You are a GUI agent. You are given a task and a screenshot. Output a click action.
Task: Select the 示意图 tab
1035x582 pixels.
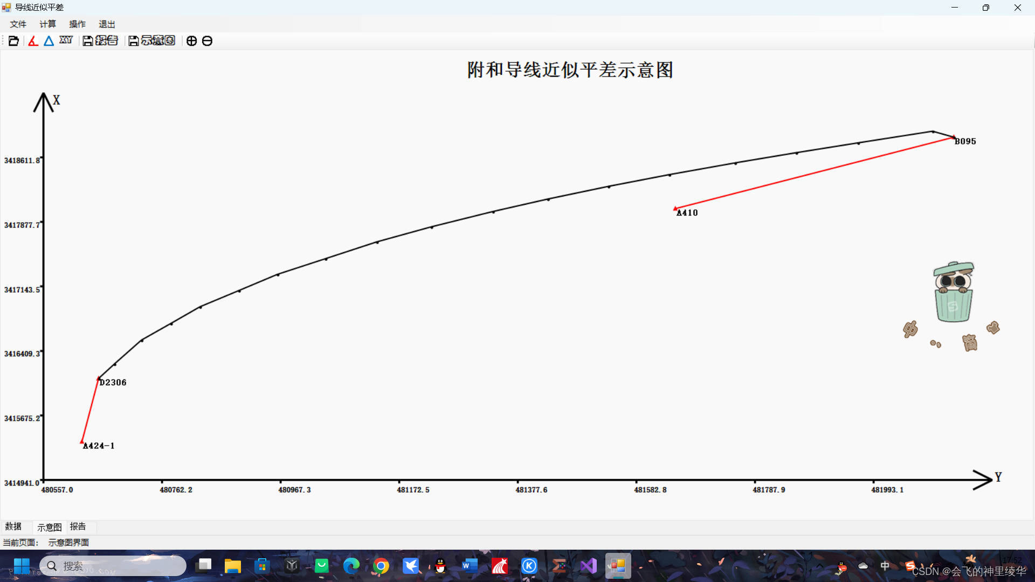49,527
